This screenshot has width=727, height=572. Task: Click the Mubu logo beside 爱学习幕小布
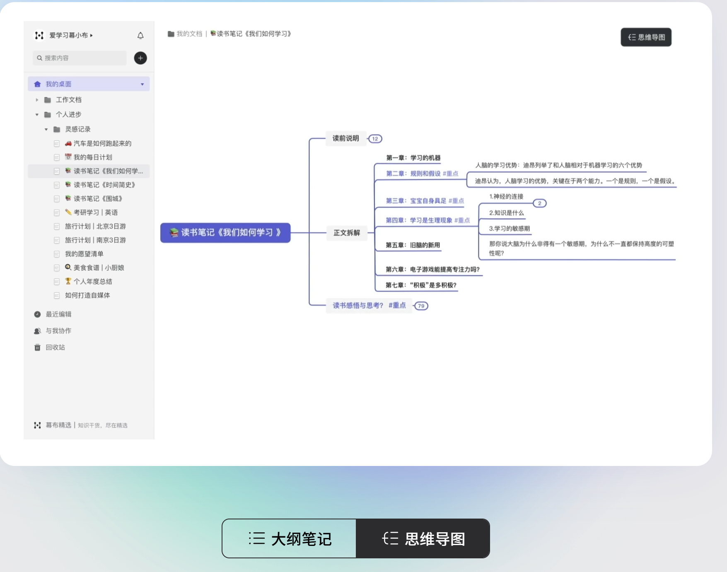(x=39, y=36)
